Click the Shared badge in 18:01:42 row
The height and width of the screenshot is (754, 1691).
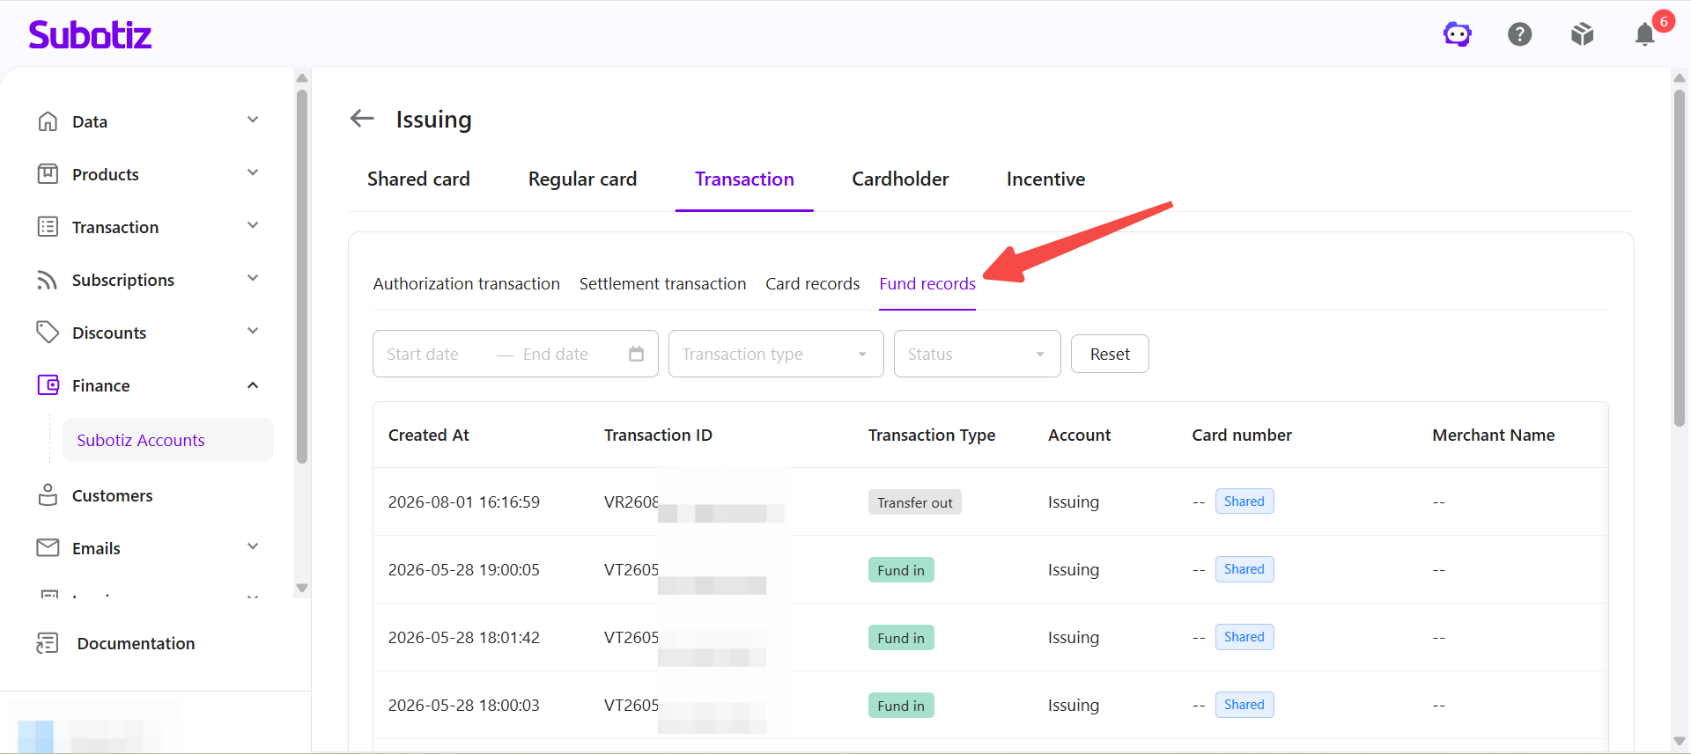[x=1244, y=637]
